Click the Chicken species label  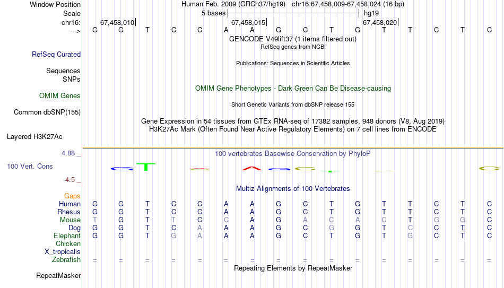coord(68,243)
